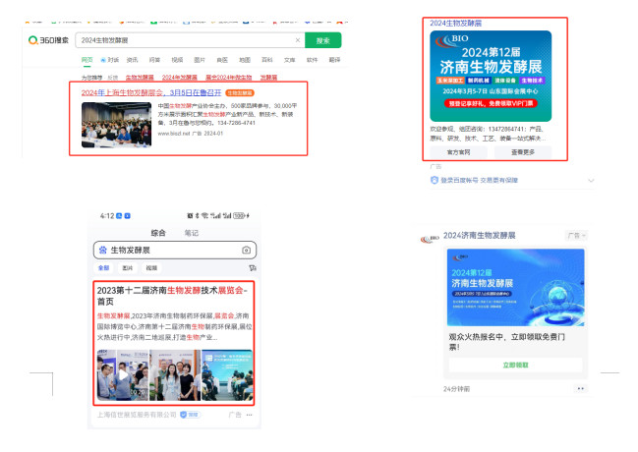Screen dimensions: 638x452
Task: Switch to the 笔记 tab on mobile
Action: (x=192, y=233)
